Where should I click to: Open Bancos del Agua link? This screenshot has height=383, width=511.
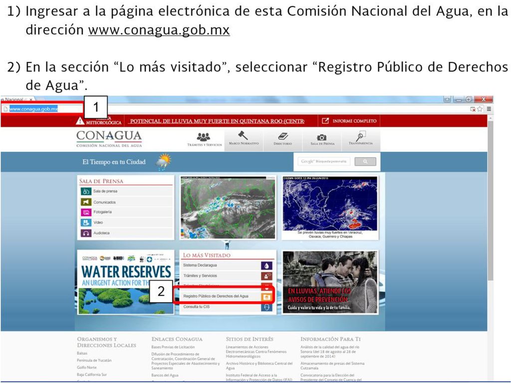pos(165,376)
